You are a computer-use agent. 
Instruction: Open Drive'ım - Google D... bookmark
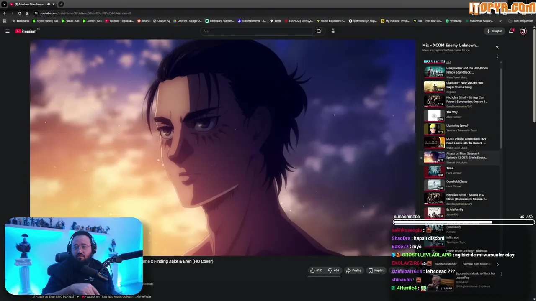[x=188, y=20]
